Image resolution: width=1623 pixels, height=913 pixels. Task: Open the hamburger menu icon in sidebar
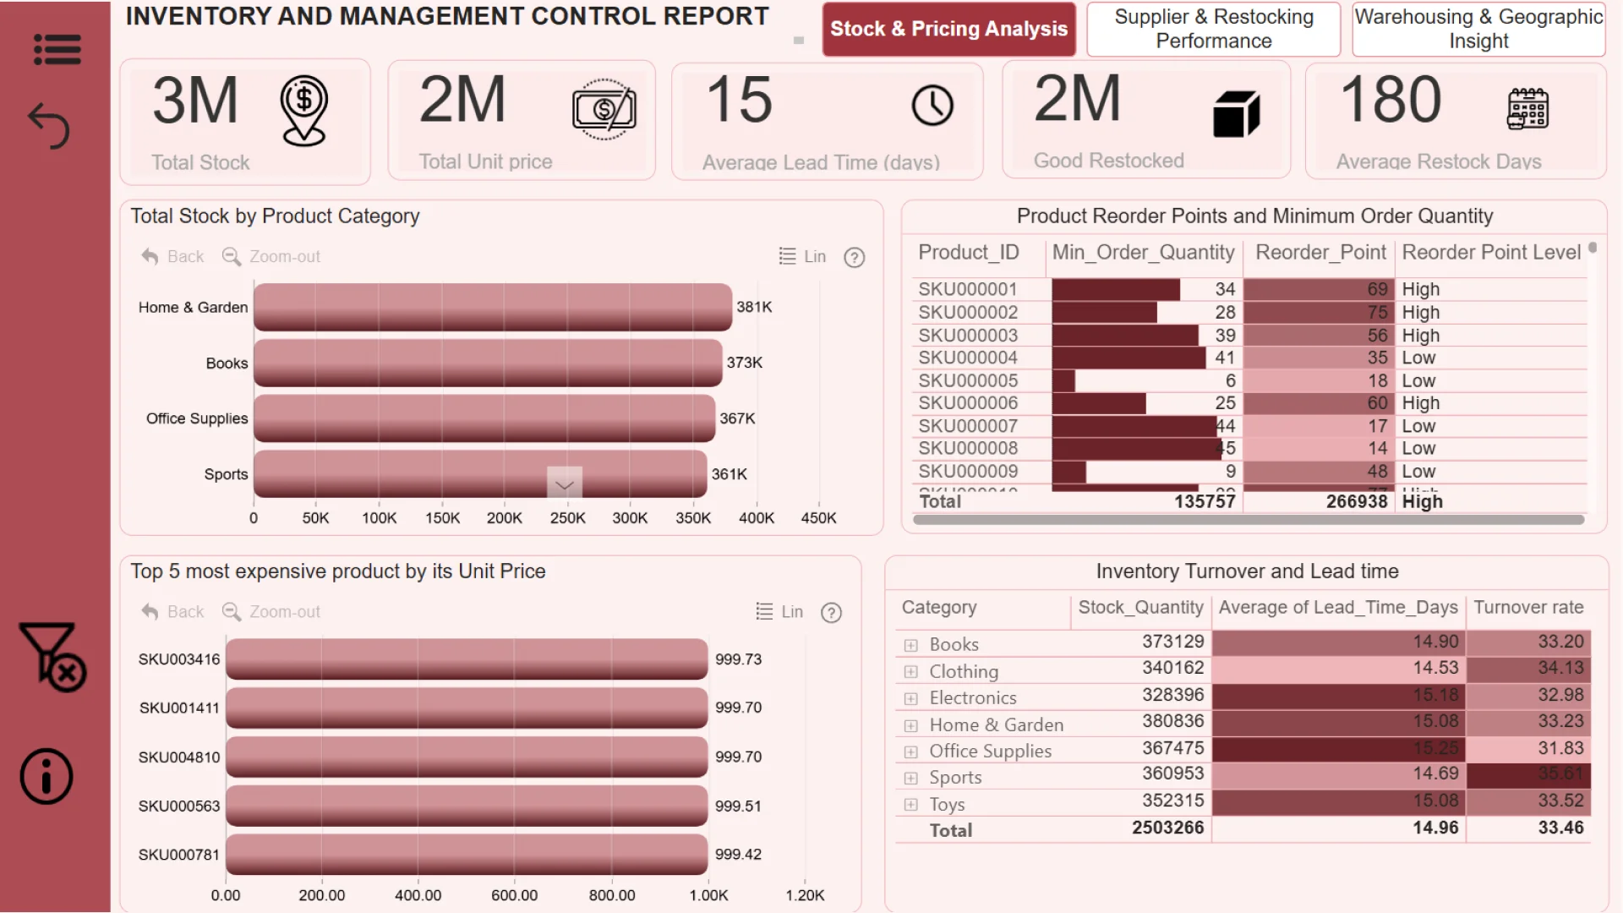57,49
